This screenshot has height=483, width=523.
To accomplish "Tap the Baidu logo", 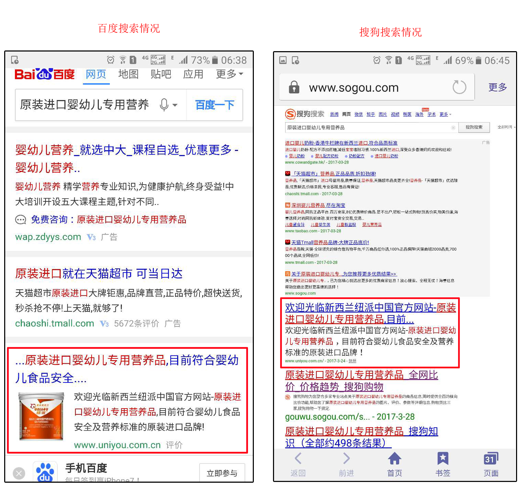I will tap(45, 74).
